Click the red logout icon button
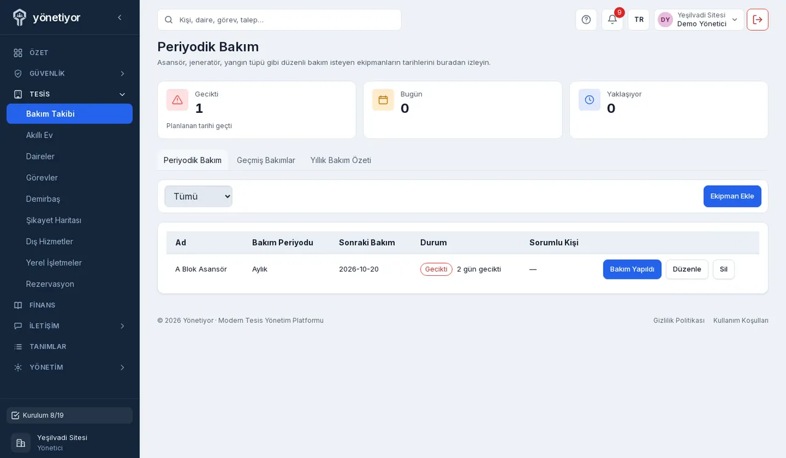This screenshot has width=786, height=458. (757, 20)
